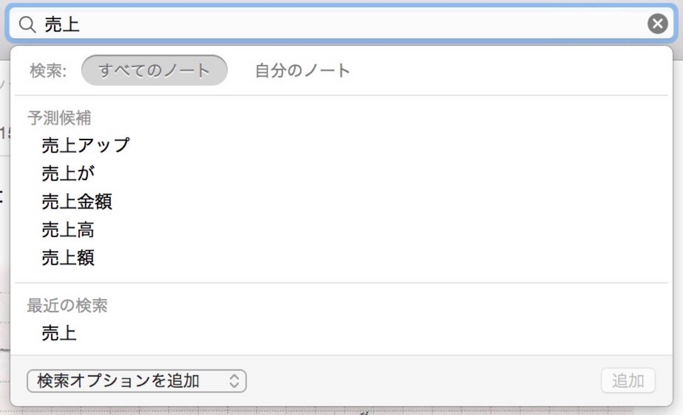Choose 売上高 from predicted candidates
The image size is (683, 415).
click(x=68, y=230)
